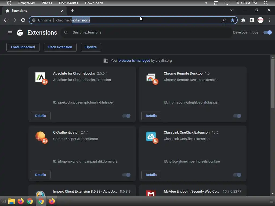Click the Absolute for Chromebooks extension icon
275x206 pixels.
pos(40,77)
